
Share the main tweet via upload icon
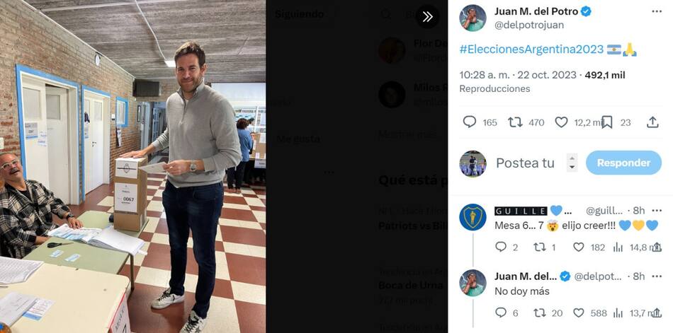(652, 122)
